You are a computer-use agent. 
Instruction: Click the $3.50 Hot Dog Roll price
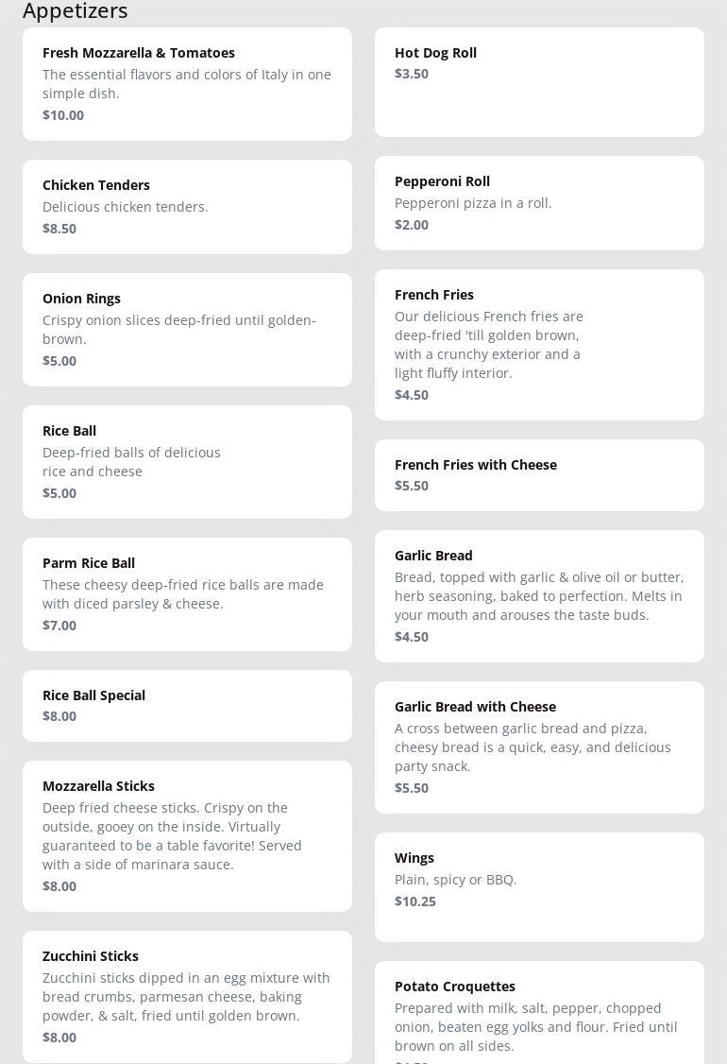412,74
